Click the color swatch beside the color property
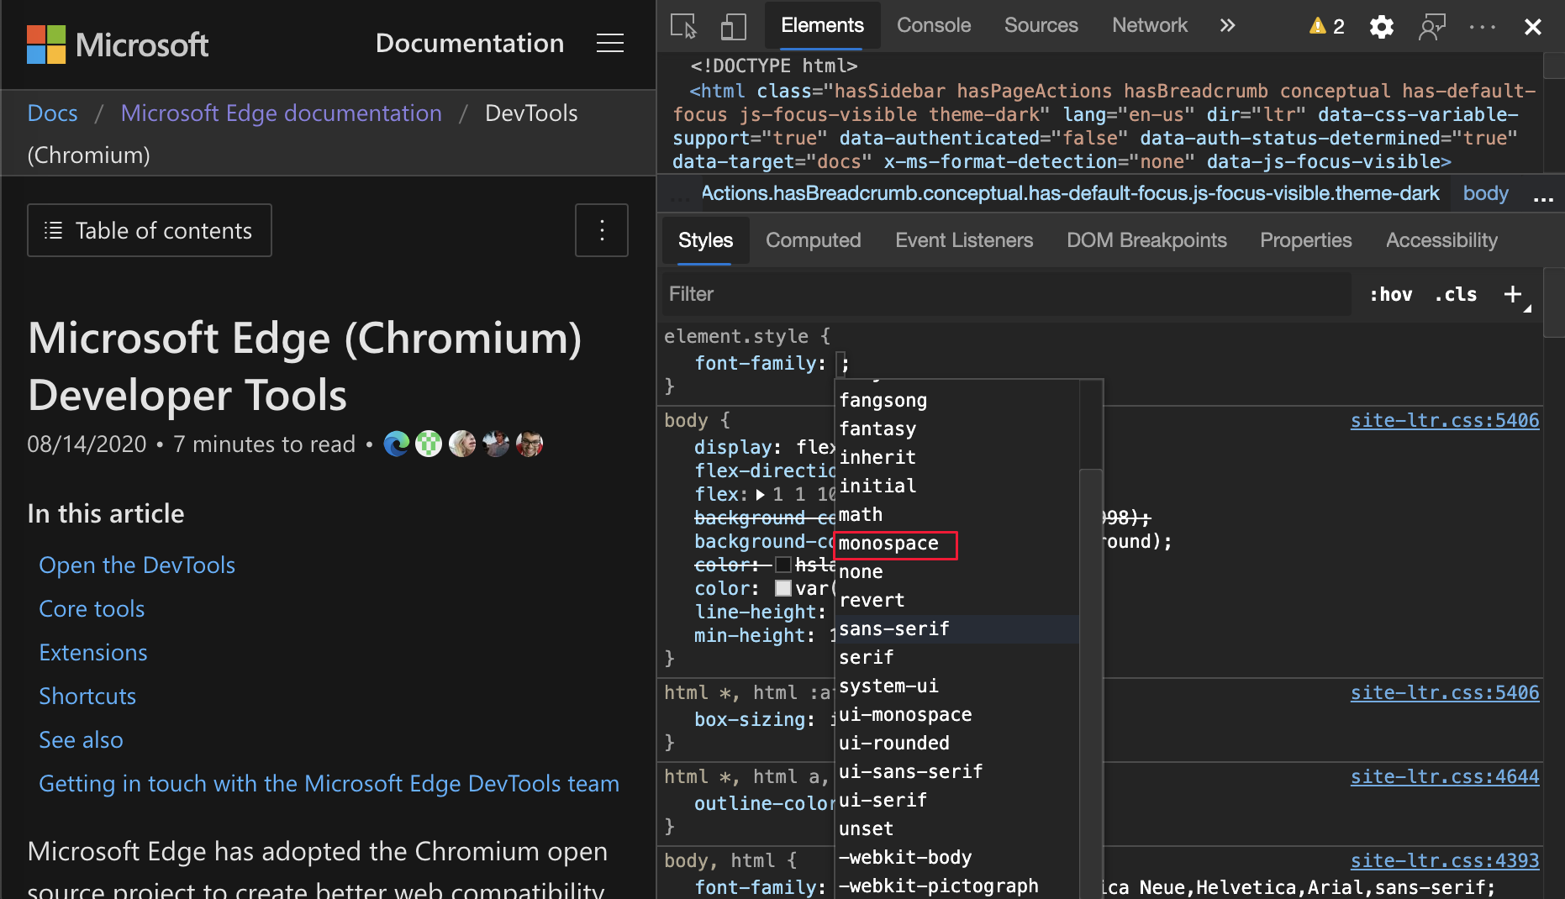This screenshot has height=899, width=1565. (x=782, y=588)
